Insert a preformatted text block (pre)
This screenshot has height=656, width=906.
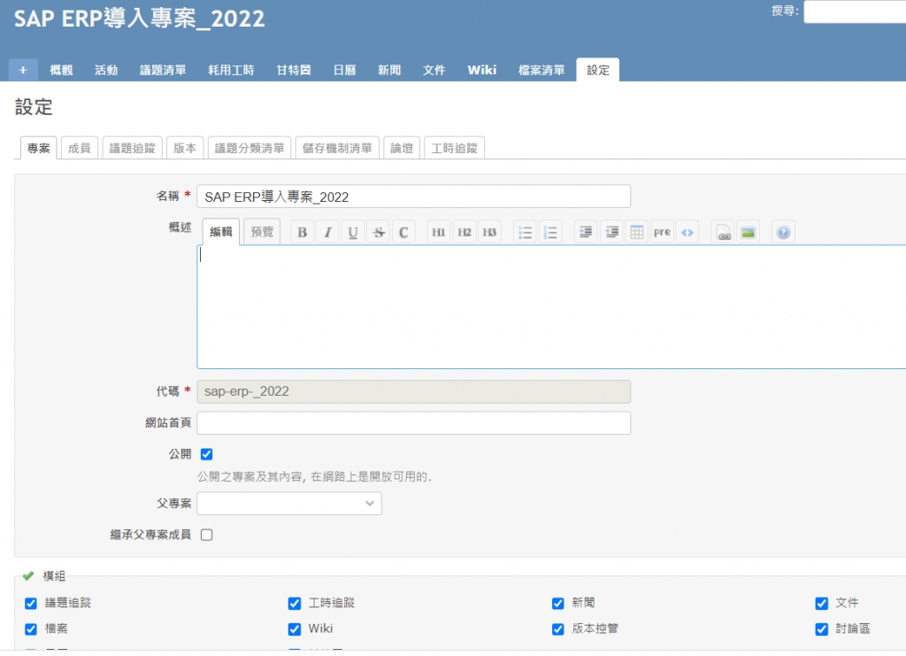pyautogui.click(x=662, y=233)
